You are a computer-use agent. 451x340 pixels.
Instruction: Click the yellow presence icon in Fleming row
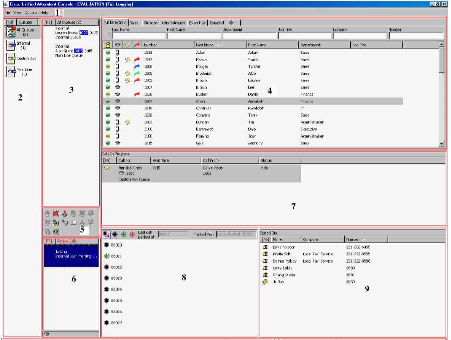click(108, 136)
